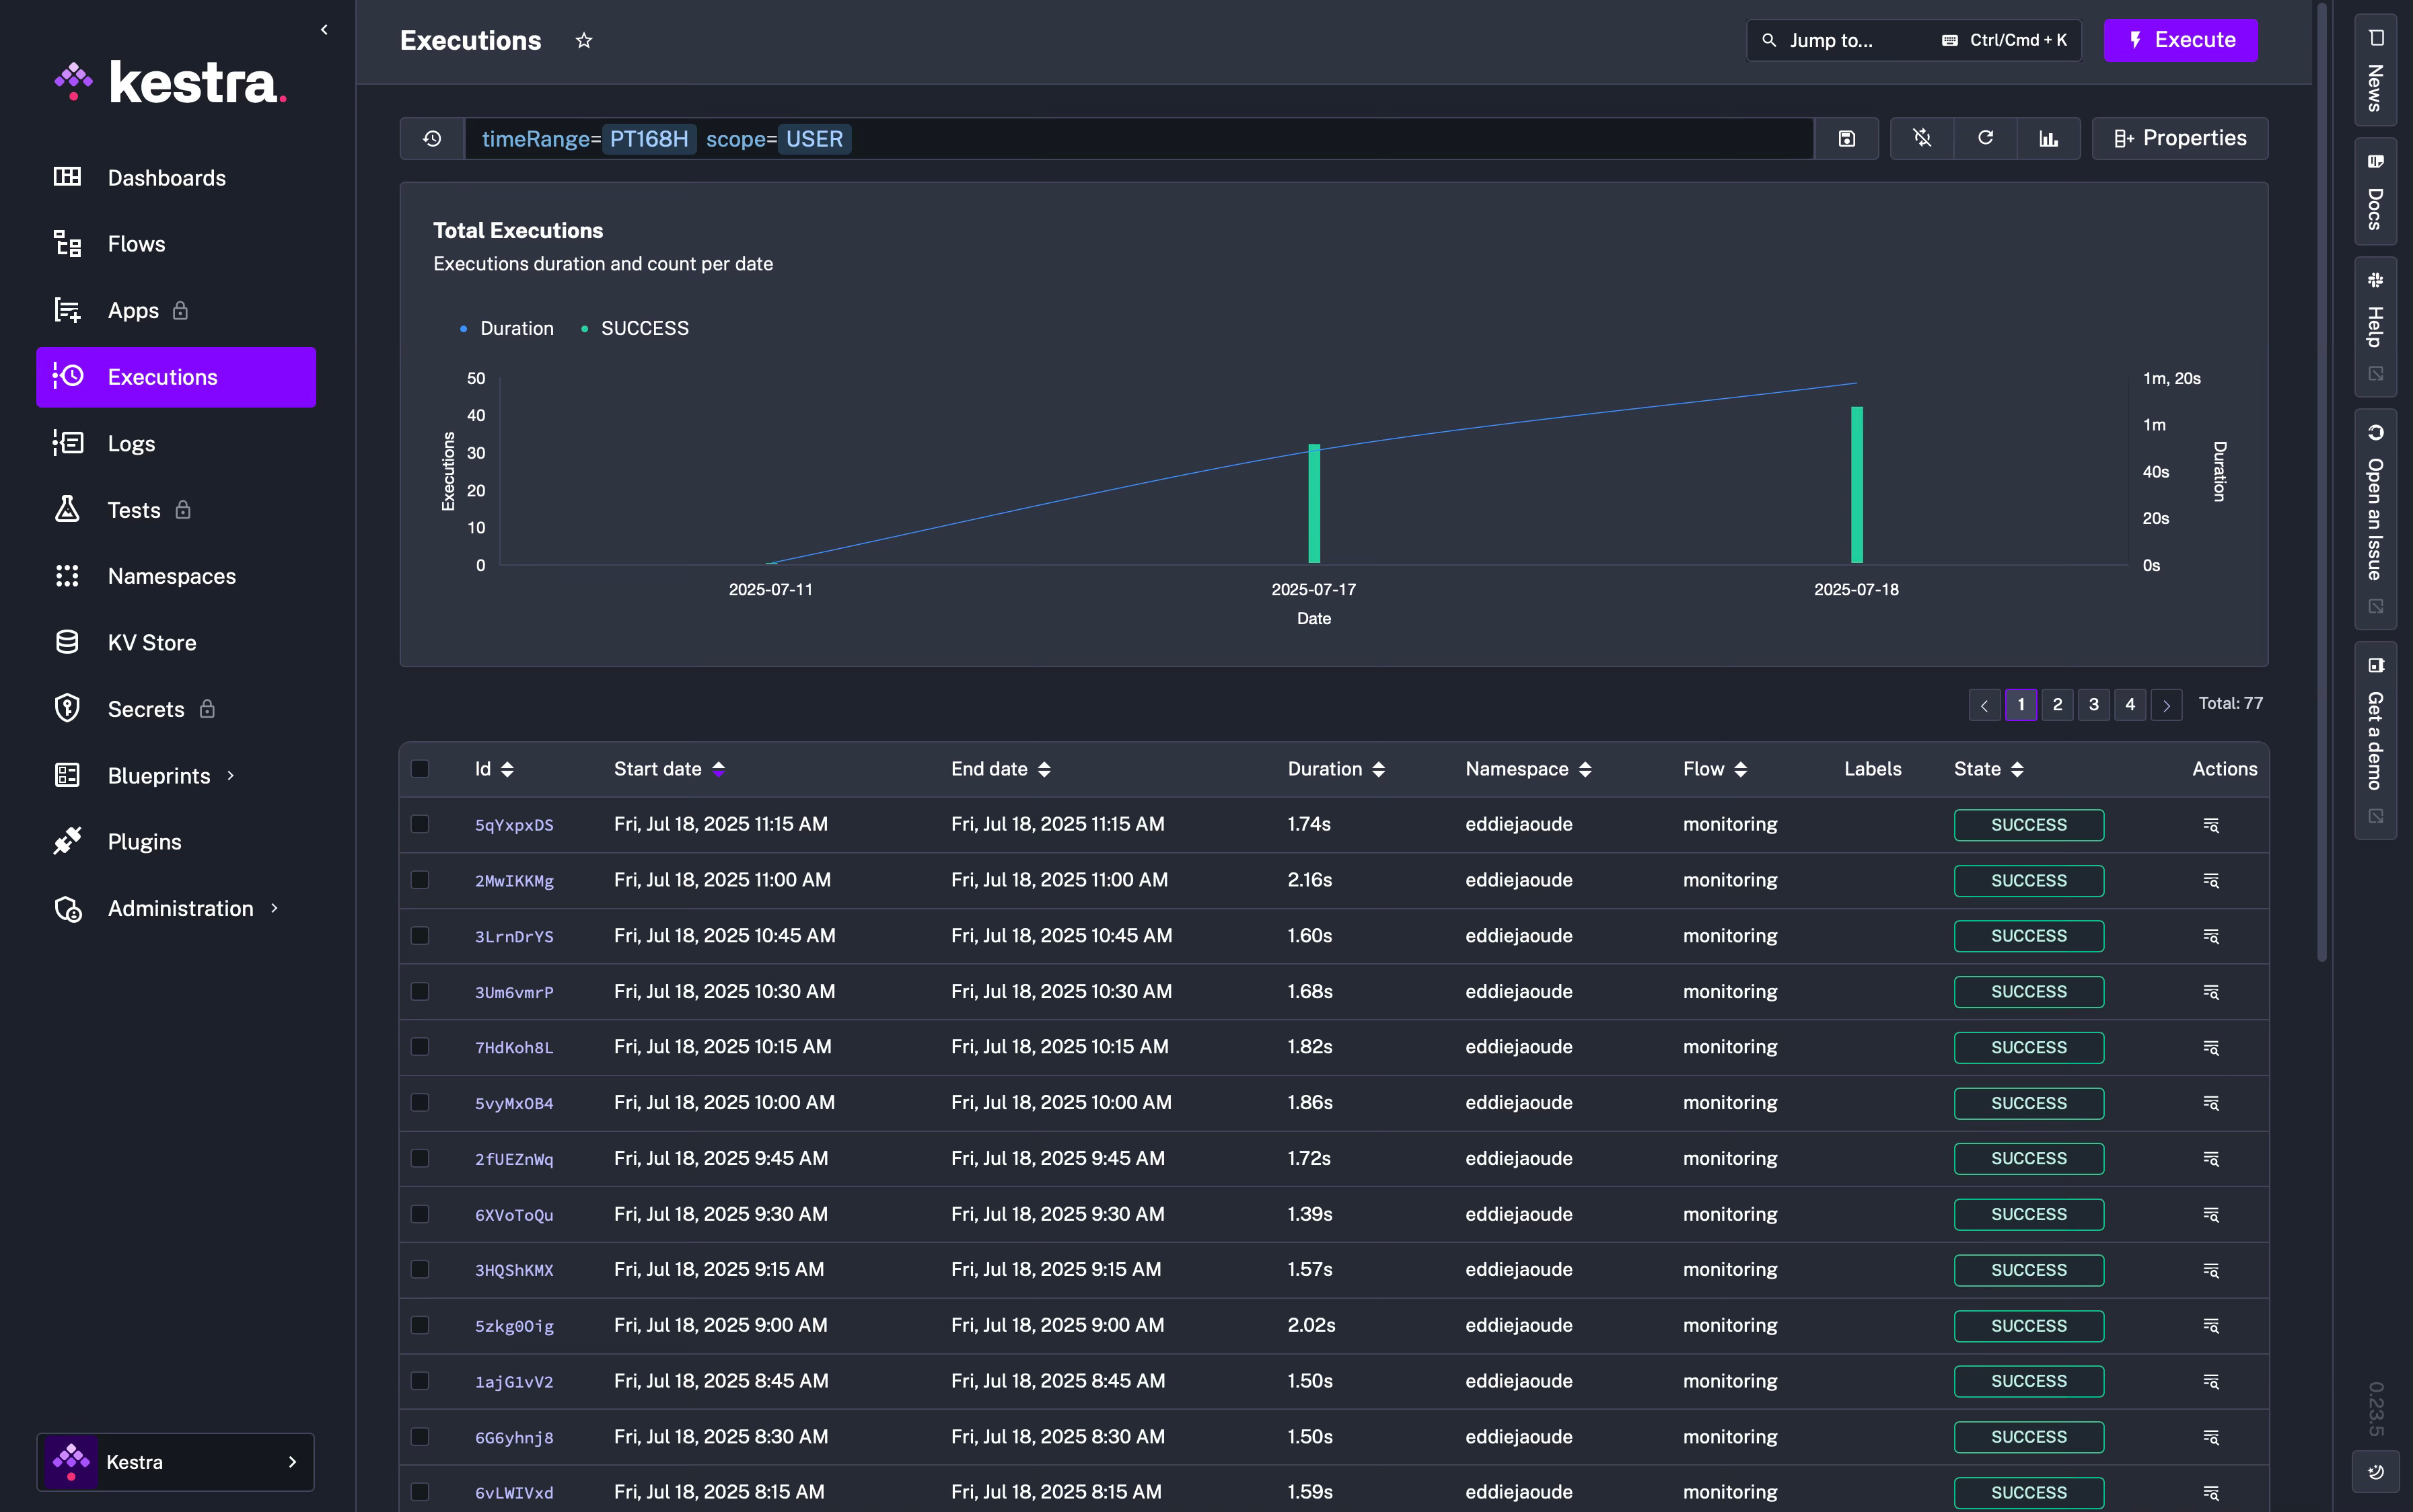Open Flows in the sidebar

[137, 244]
